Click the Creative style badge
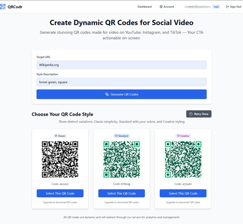Image resolution: width=243 pixels, height=224 pixels. (183, 136)
